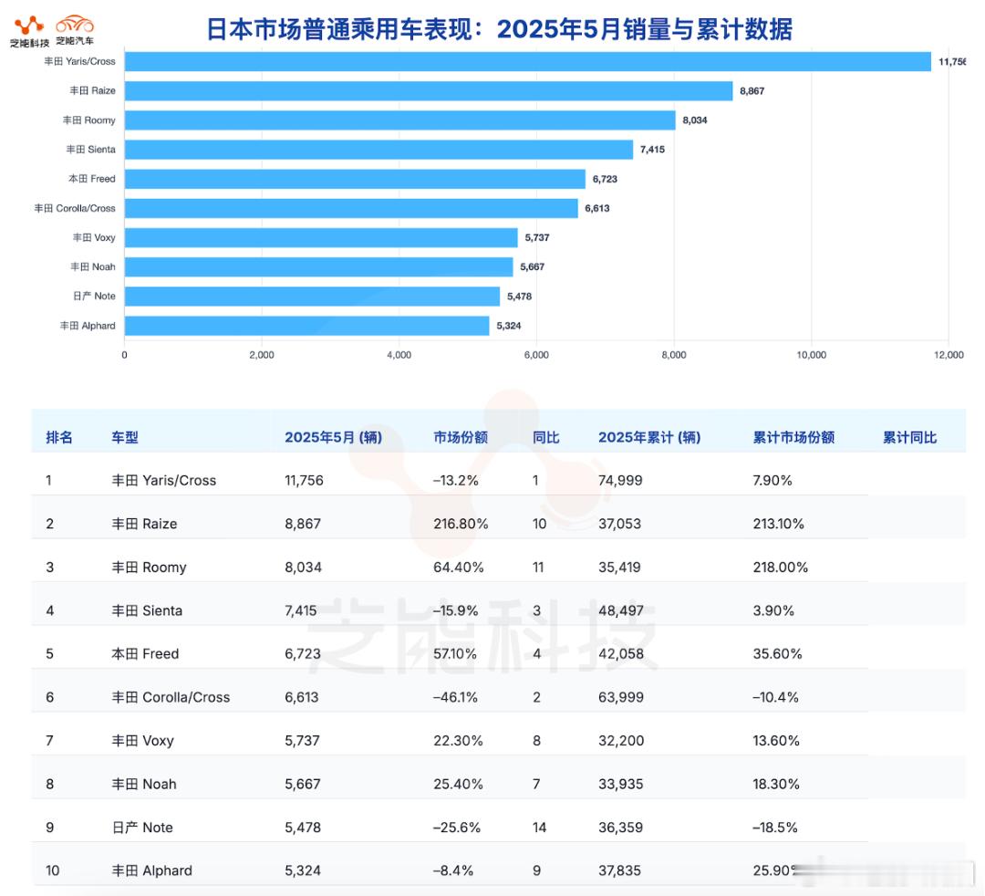Click 丰田 Raize in the table
985x896 pixels.
(x=144, y=524)
